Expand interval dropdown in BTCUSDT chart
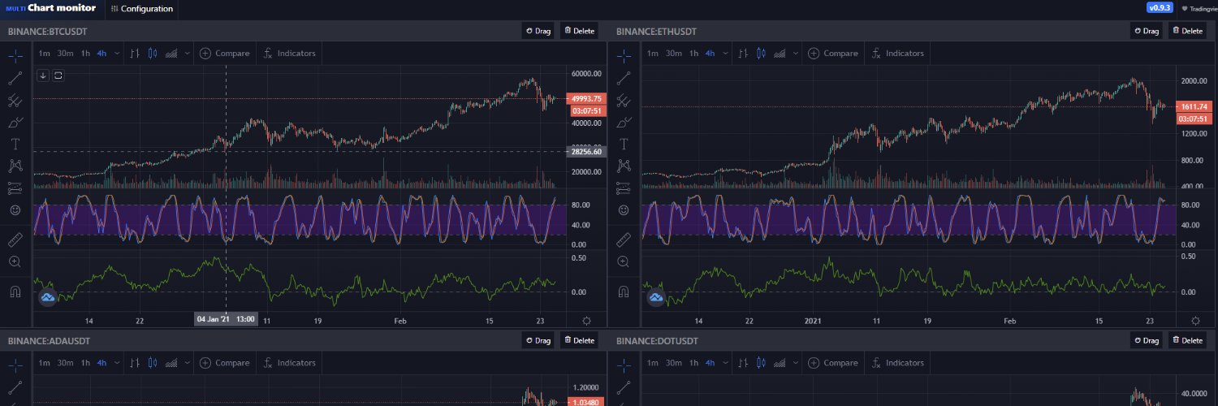The image size is (1218, 406). [x=117, y=54]
